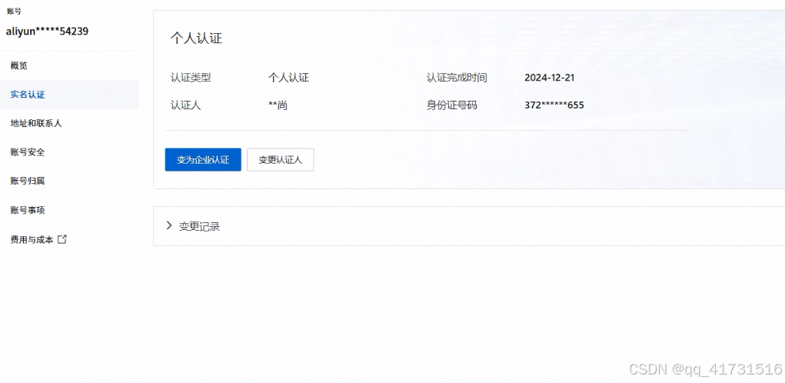785x383 pixels.
Task: Open 账号事项 in sidebar
Action: click(28, 210)
